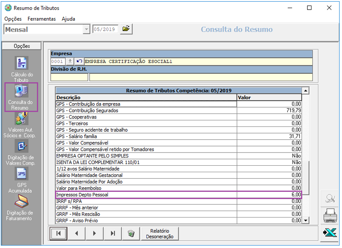Select row Salário Maternidade Por Adoção

click(x=179, y=182)
